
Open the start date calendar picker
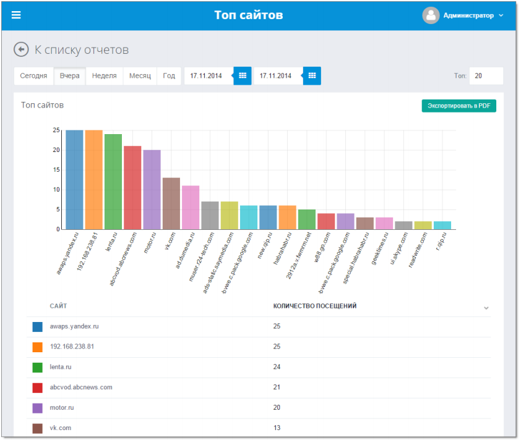coord(243,75)
